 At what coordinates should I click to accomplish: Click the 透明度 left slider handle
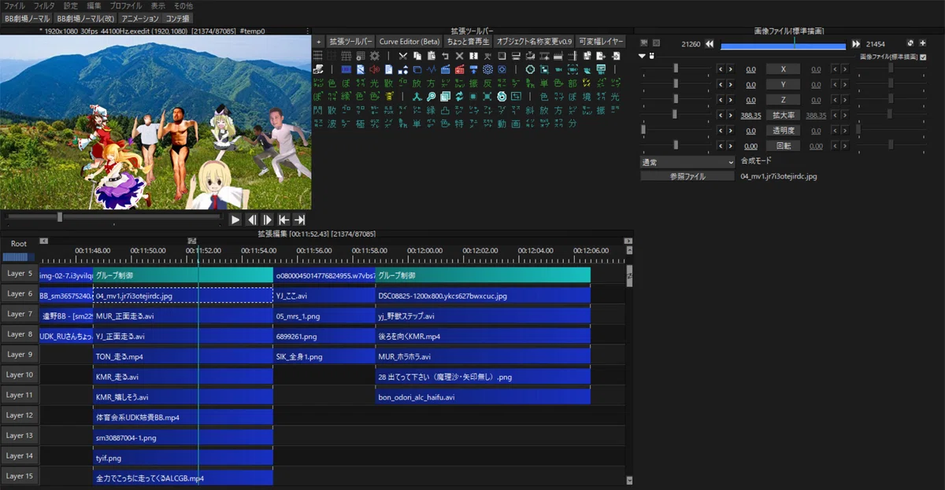click(643, 131)
